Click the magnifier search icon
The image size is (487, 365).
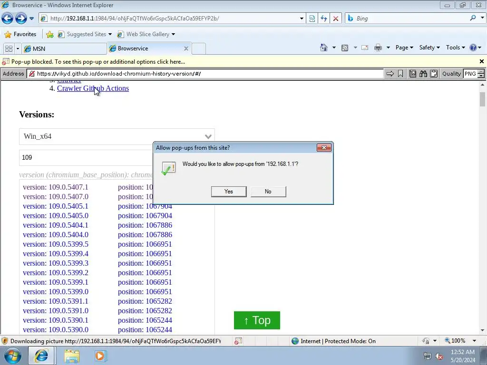click(473, 18)
